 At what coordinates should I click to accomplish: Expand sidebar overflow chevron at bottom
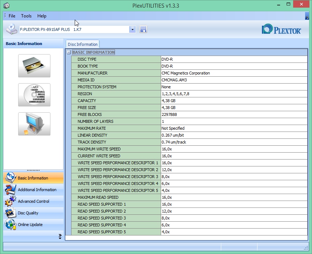click(x=60, y=237)
